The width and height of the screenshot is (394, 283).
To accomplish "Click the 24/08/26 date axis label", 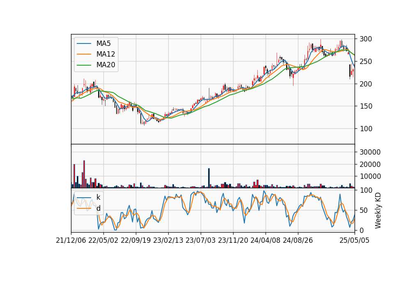I will click(x=298, y=240).
